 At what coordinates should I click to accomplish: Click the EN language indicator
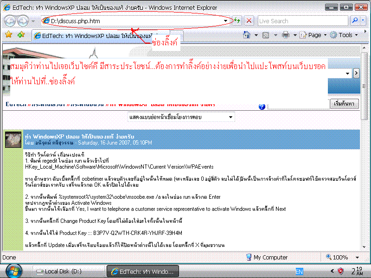pyautogui.click(x=299, y=272)
